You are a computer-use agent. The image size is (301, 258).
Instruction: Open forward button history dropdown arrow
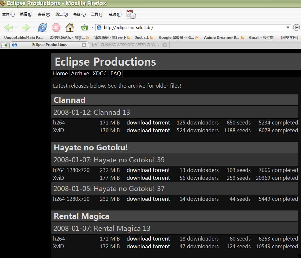[x=34, y=28]
